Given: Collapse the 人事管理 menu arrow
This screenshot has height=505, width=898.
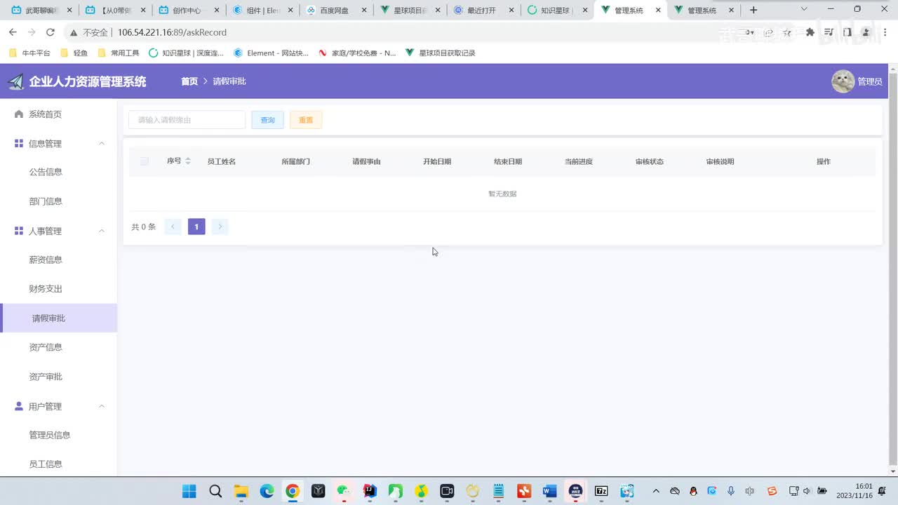Looking at the screenshot, I should pos(101,231).
